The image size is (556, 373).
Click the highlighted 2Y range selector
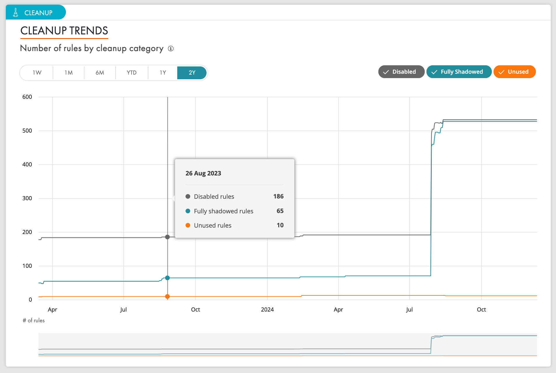pyautogui.click(x=192, y=73)
